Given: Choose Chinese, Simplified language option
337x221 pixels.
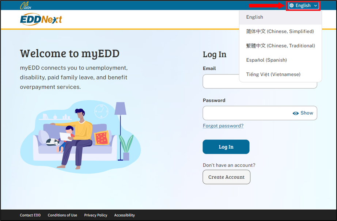Looking at the screenshot, I should [280, 31].
